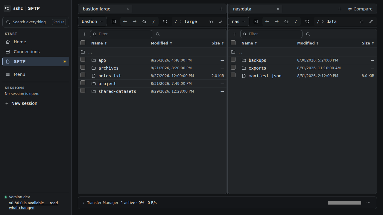Add new item in nas pane

tap(235, 34)
